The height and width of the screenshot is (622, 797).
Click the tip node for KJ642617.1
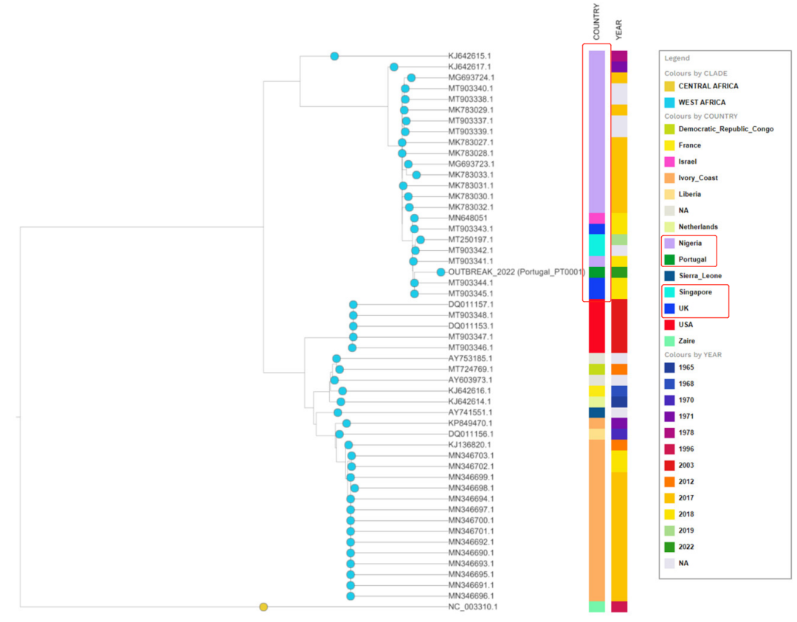(394, 67)
